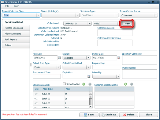Click the Specimen Comments text area

140,60
